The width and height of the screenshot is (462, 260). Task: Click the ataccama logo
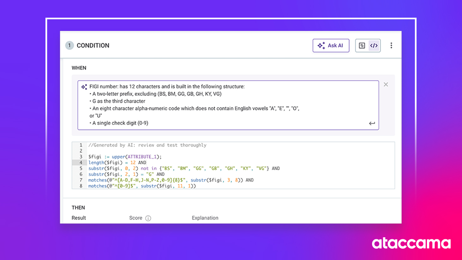tap(411, 243)
